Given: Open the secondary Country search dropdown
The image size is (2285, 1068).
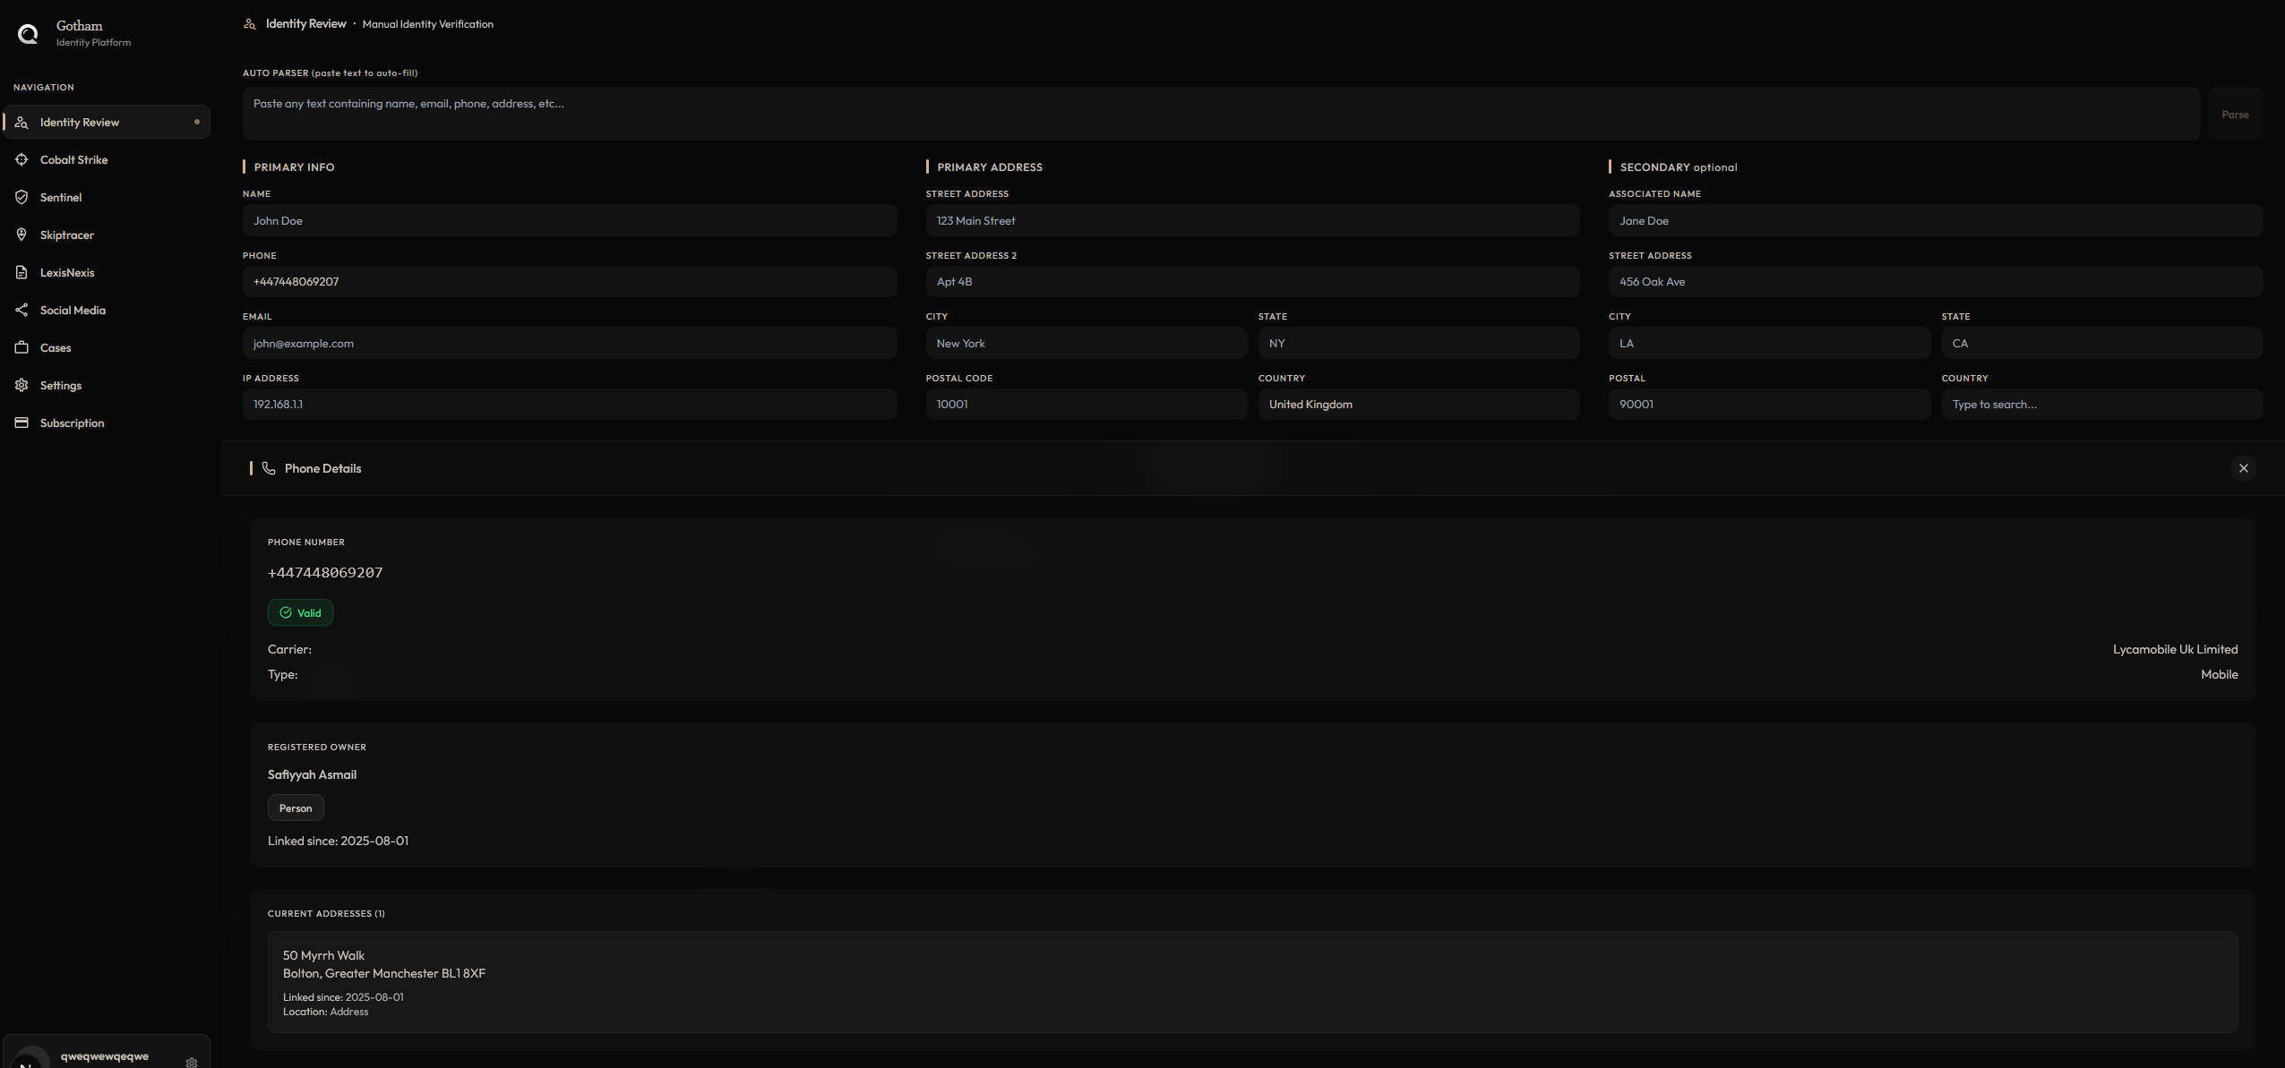Looking at the screenshot, I should pyautogui.click(x=2100, y=405).
